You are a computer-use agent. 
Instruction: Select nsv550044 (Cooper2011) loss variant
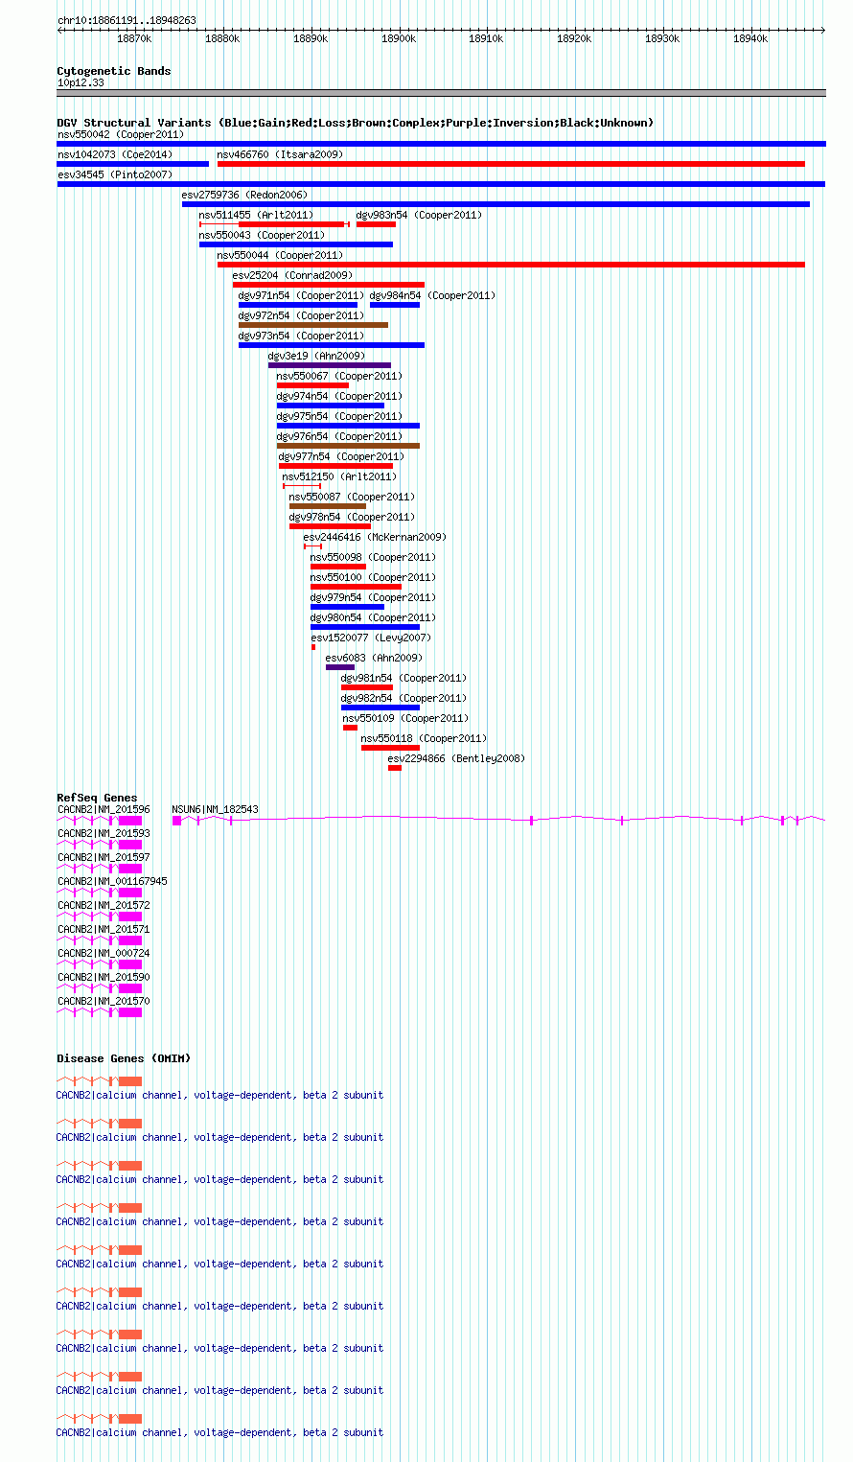pyautogui.click(x=511, y=265)
